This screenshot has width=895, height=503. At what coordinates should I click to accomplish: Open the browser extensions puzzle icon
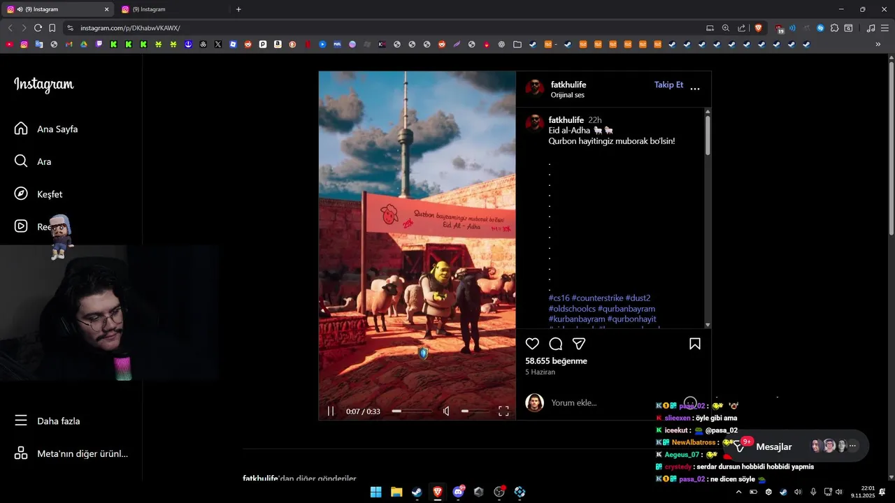point(834,28)
